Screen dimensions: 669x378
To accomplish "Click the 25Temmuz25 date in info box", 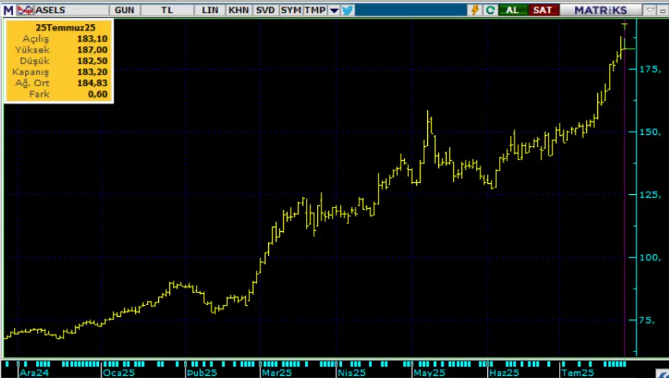I will click(x=66, y=28).
